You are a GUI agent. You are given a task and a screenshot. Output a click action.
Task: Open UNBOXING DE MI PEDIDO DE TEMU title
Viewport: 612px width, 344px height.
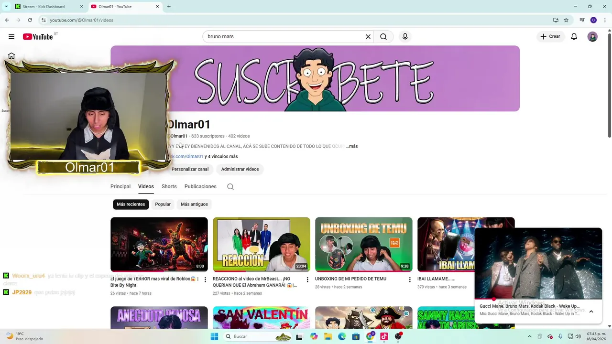click(350, 279)
